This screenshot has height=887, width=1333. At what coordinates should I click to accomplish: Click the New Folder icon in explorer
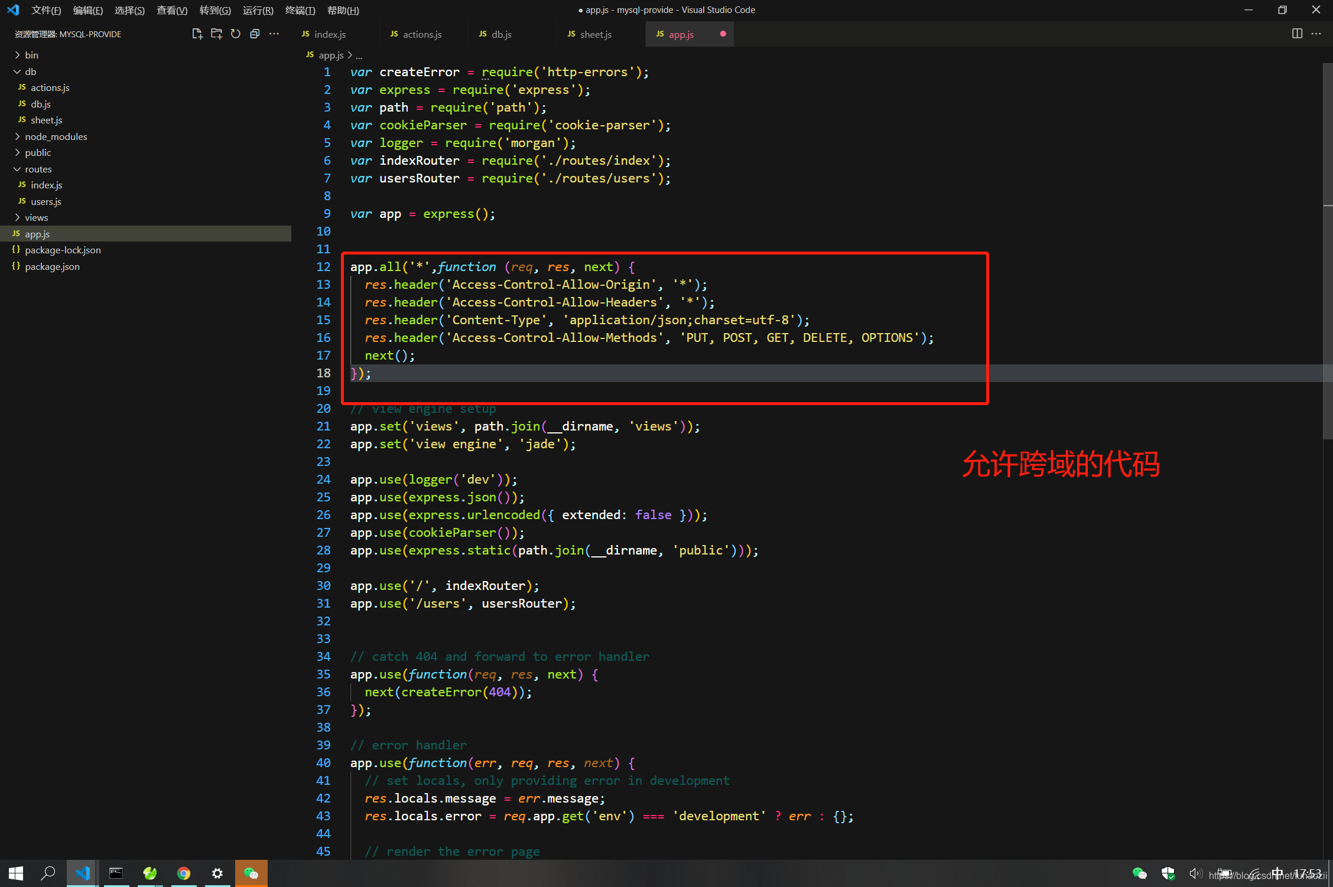[216, 34]
